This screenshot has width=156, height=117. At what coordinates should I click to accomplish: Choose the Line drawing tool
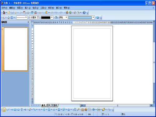[8, 110]
